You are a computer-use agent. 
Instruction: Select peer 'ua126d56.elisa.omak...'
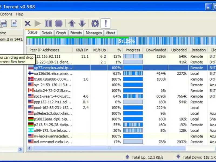tap(53, 73)
